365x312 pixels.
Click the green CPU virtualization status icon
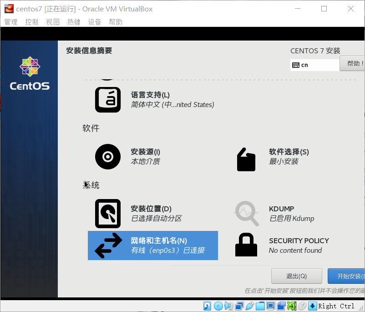pyautogui.click(x=292, y=306)
